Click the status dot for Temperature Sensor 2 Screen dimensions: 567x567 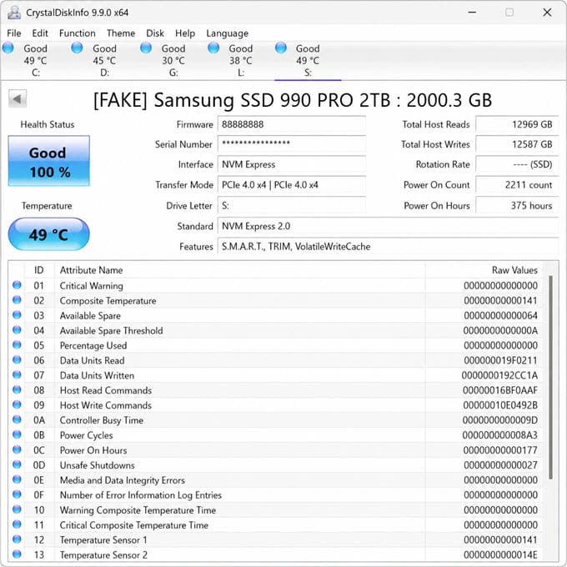17,554
